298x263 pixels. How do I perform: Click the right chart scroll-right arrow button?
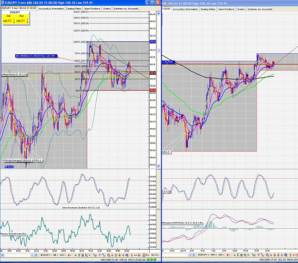[x=194, y=255]
